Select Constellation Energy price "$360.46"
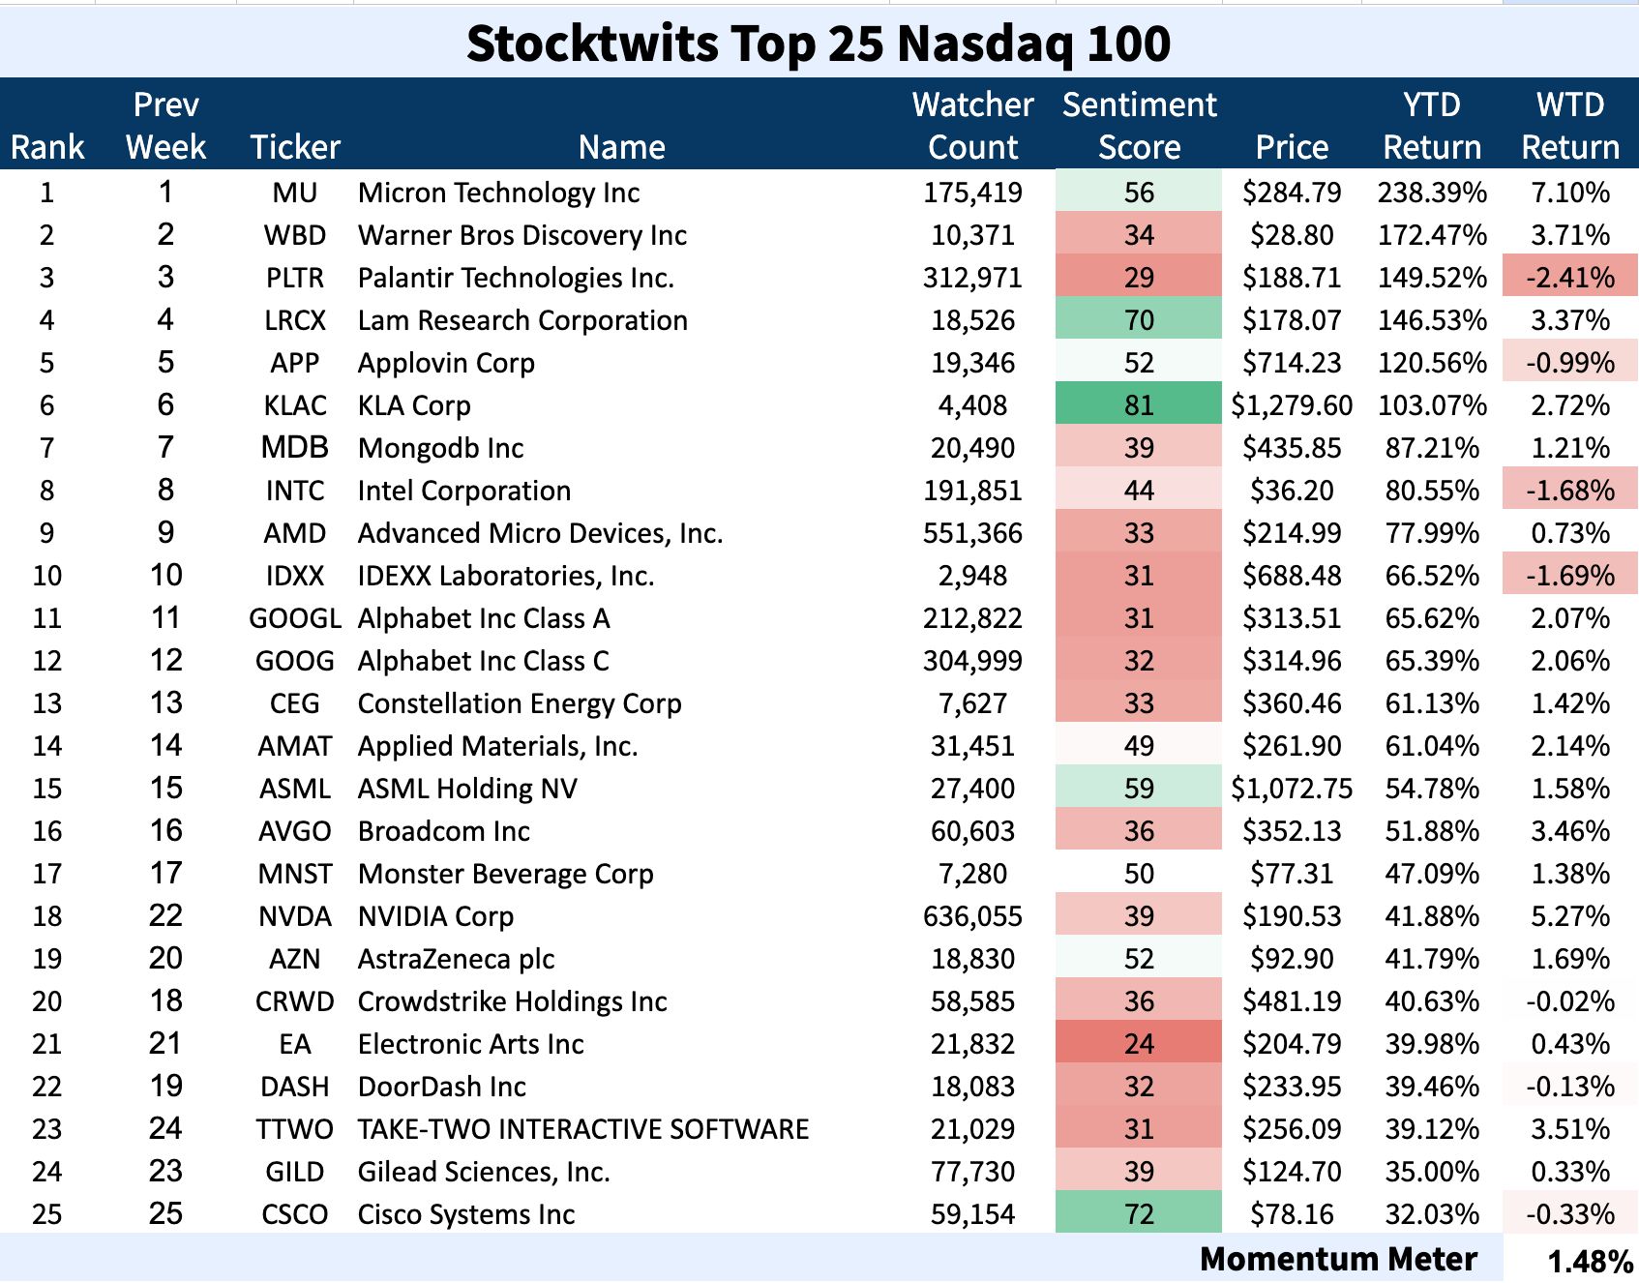1639x1283 pixels. (x=1292, y=703)
